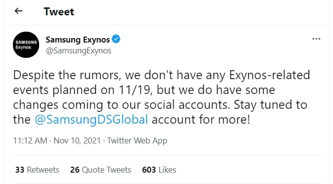Viewport: 333px width, 184px height.
Task: Click the word "Exynos-related" in the tweet
Action: pos(270,75)
